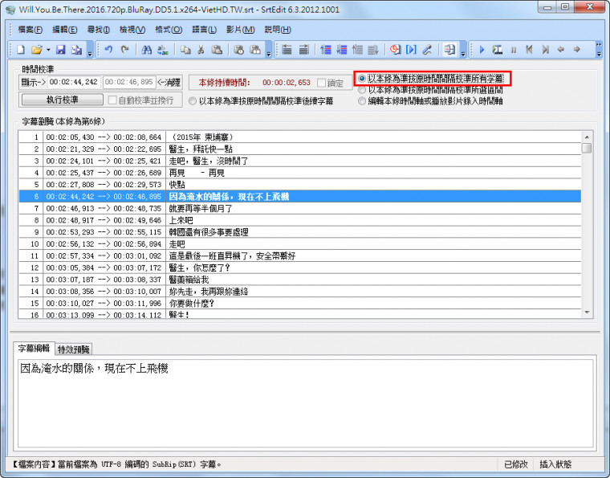Open the 檔案(F) menu
Screen dimensions: 610x478
30,30
